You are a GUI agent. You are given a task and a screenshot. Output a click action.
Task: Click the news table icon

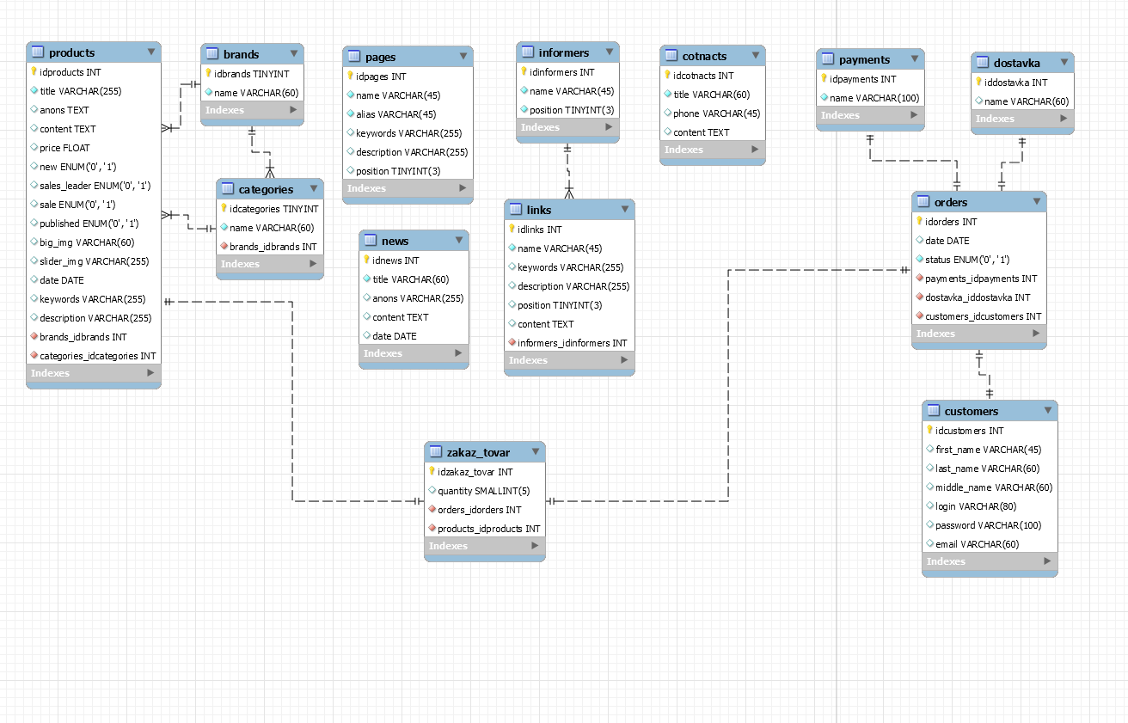point(371,241)
